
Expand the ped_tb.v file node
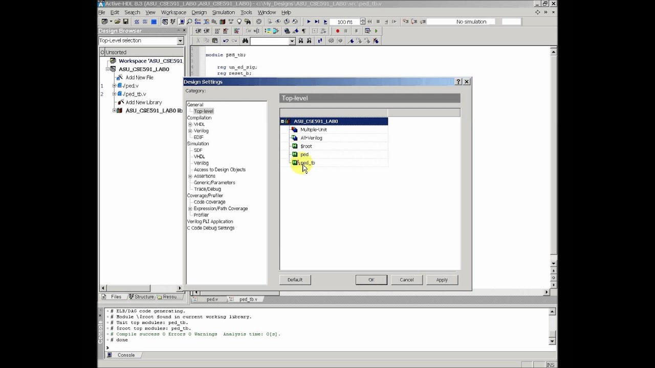tap(114, 94)
